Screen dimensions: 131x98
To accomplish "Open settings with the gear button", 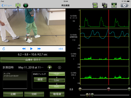I will (x=125, y=5).
